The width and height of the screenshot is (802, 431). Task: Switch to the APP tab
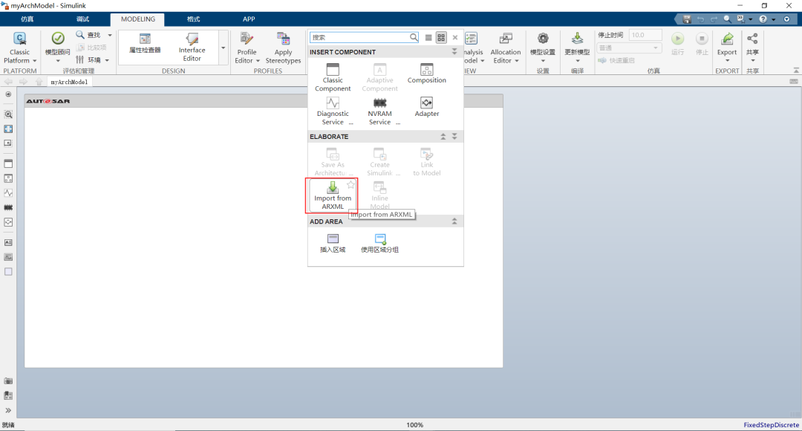point(249,19)
